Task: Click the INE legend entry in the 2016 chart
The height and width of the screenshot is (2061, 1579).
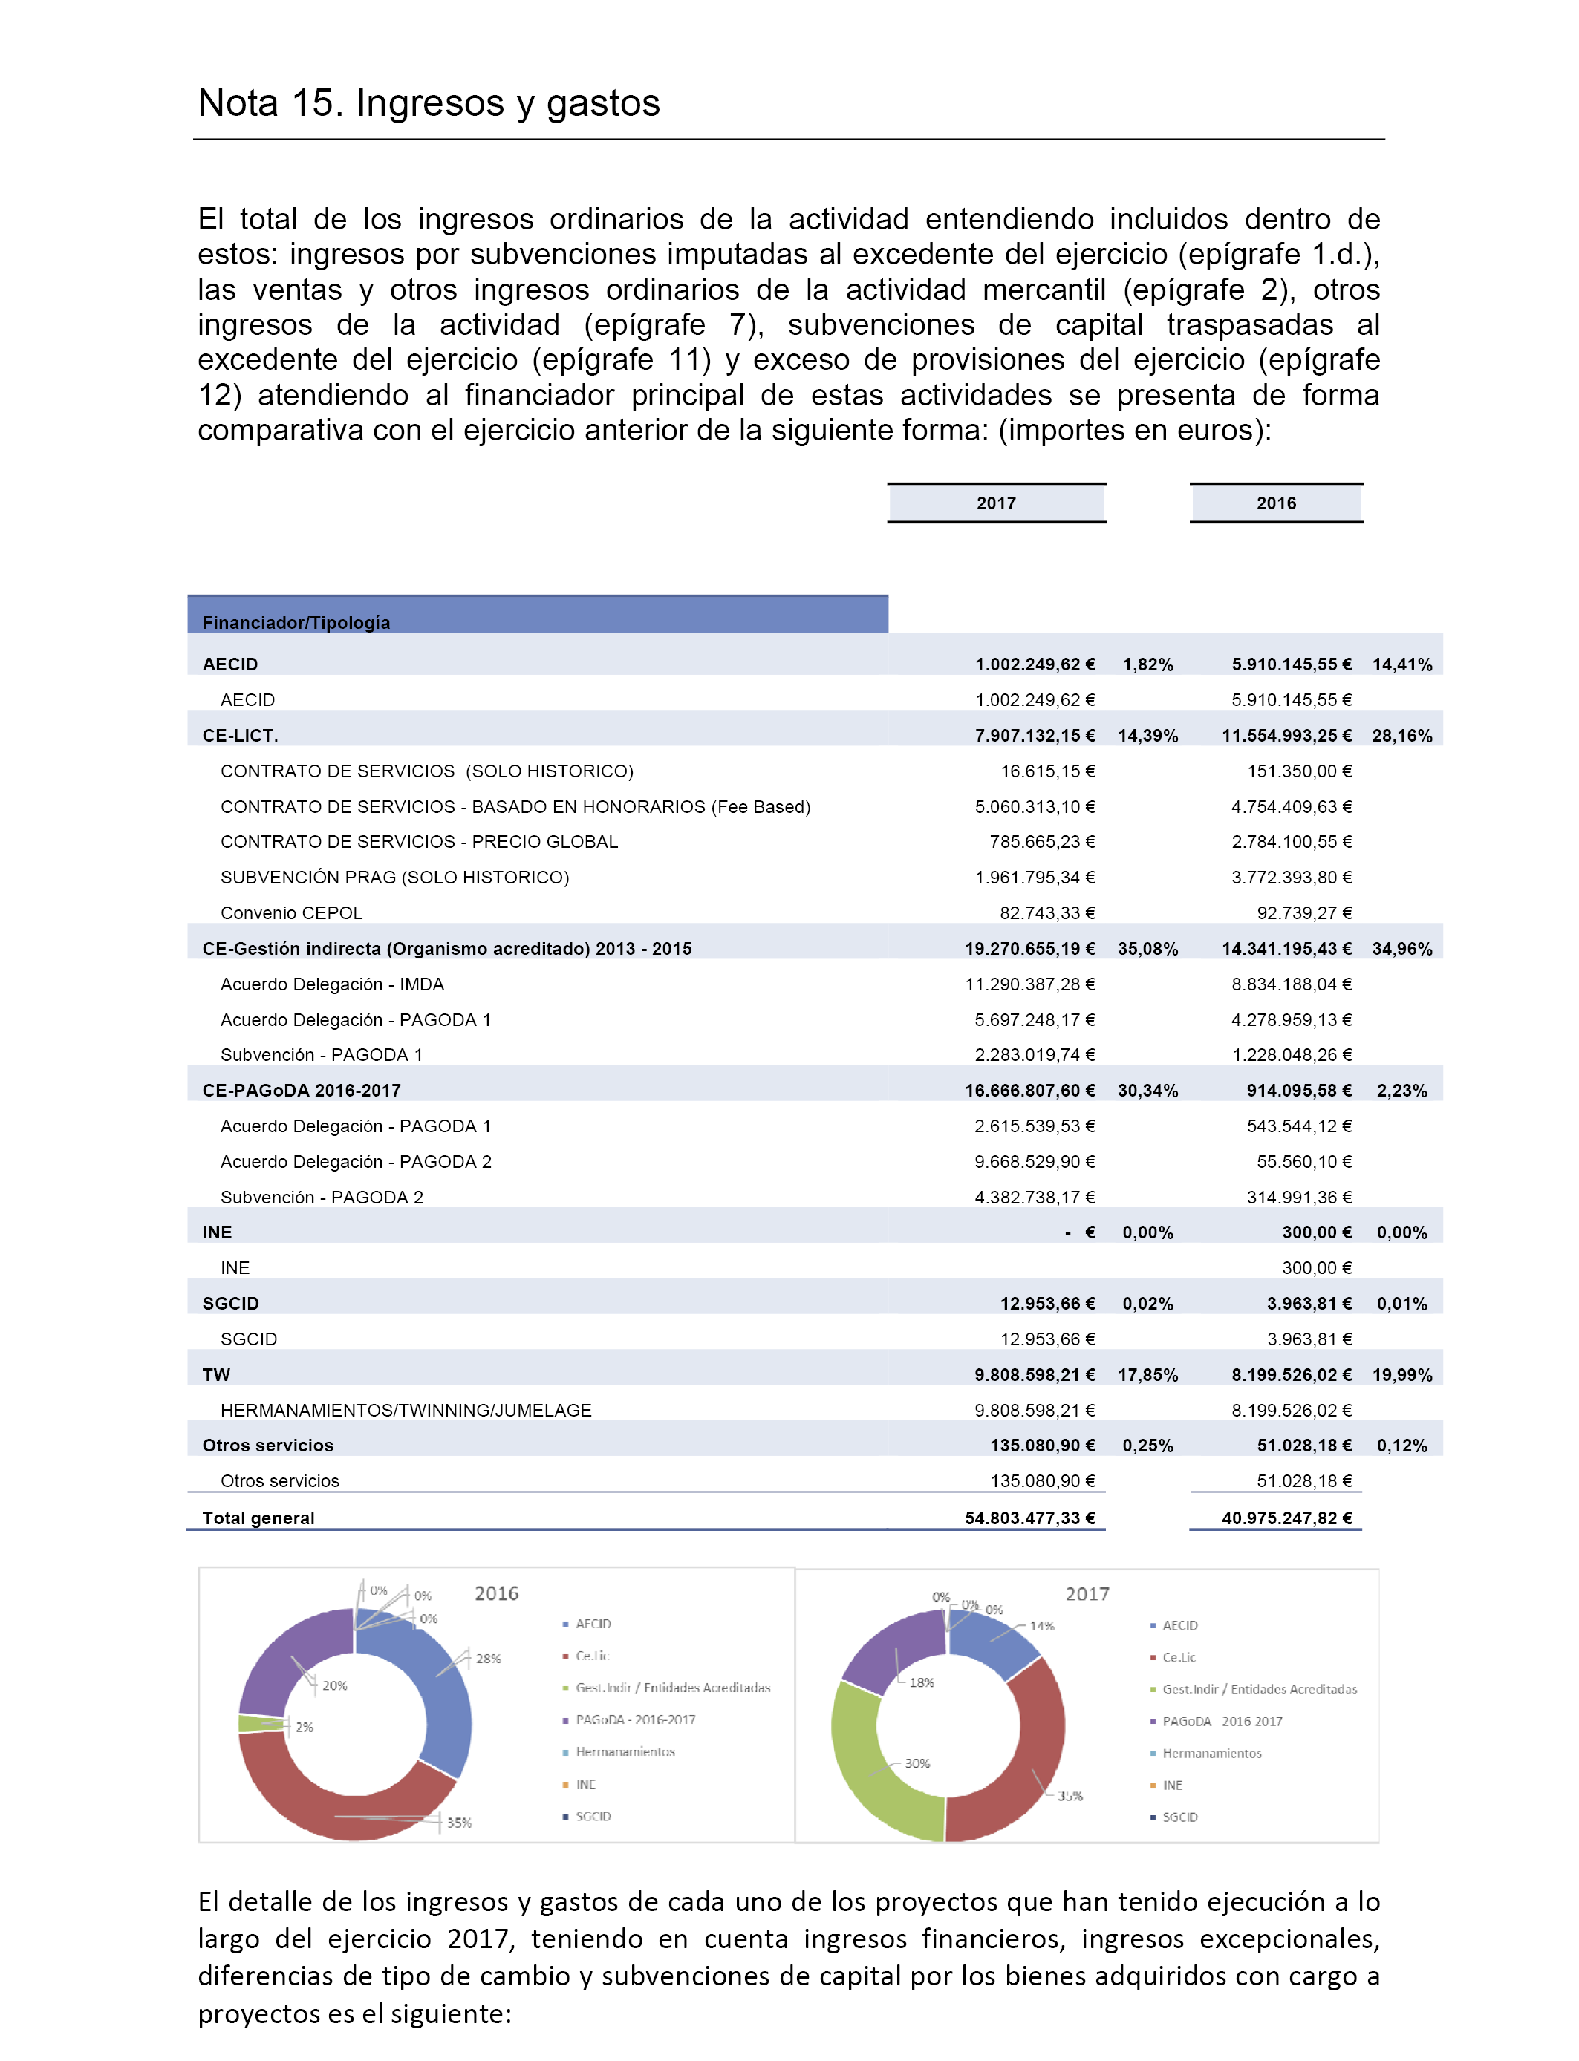Action: [x=579, y=1785]
